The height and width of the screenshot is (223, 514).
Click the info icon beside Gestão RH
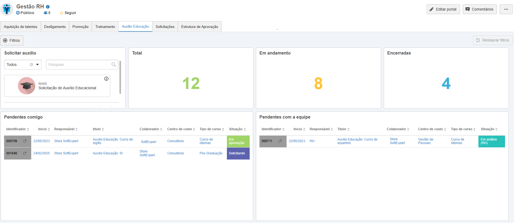(x=48, y=7)
